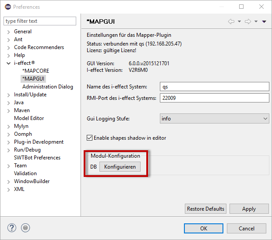Screen dimensions: 272x240
Task: Go back using the left arrow icon
Action: [x=231, y=21]
